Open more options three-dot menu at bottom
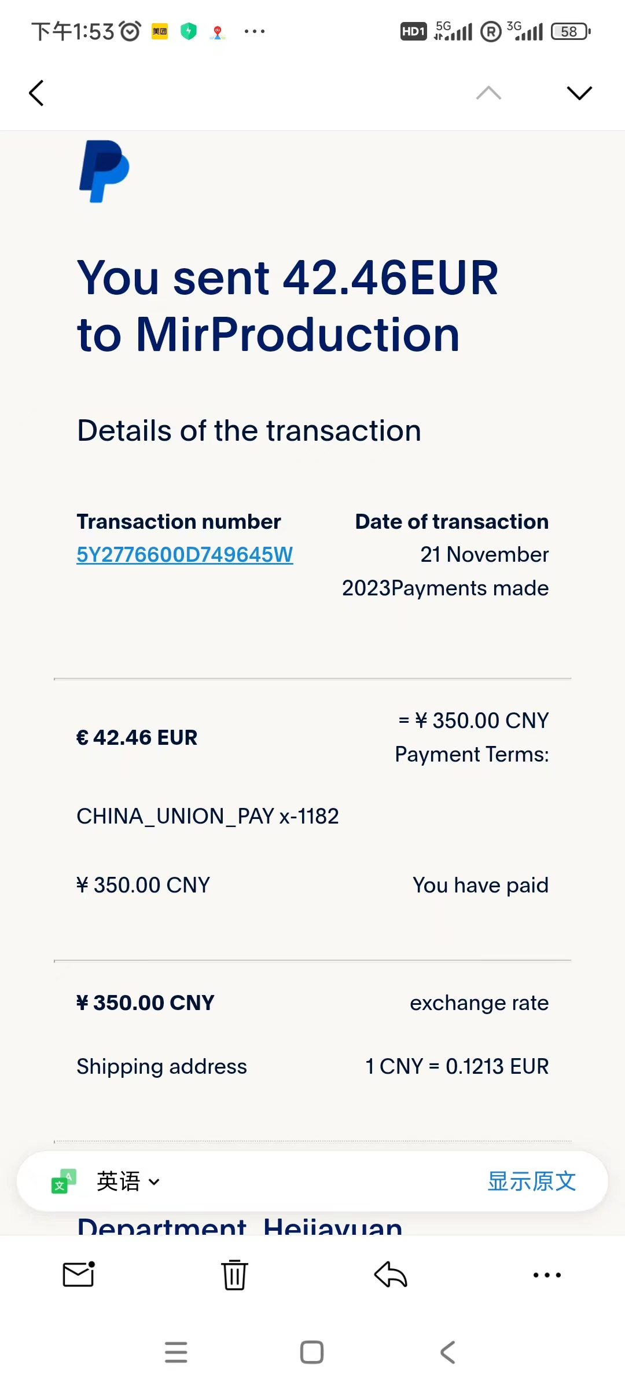 (547, 1274)
